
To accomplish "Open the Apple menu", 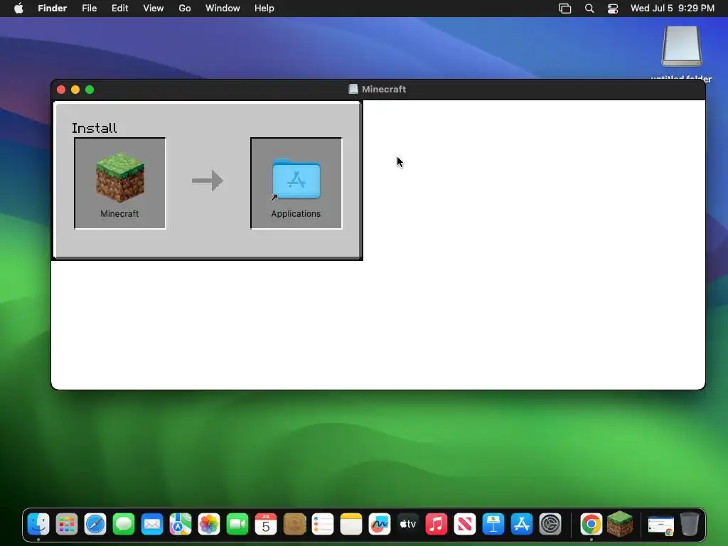I will pyautogui.click(x=18, y=8).
